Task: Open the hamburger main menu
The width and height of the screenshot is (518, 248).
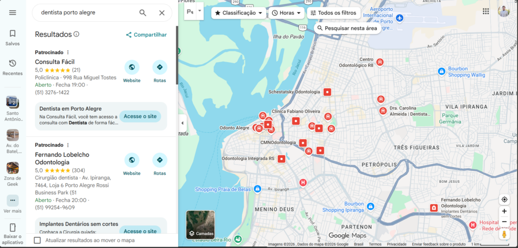Action: point(13,13)
